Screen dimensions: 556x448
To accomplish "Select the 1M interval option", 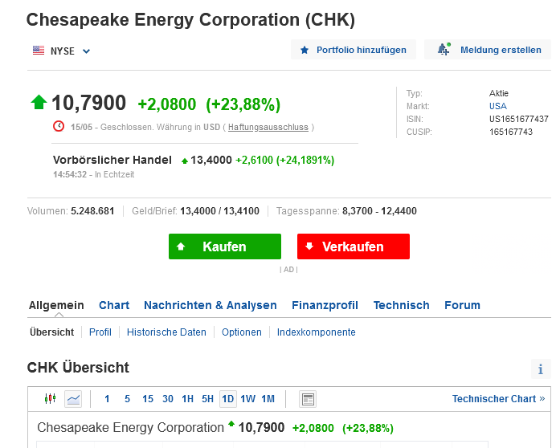I will (268, 399).
